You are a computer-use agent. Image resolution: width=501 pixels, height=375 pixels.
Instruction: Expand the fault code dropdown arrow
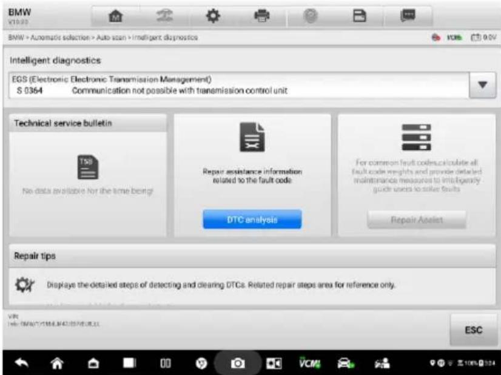pyautogui.click(x=482, y=85)
